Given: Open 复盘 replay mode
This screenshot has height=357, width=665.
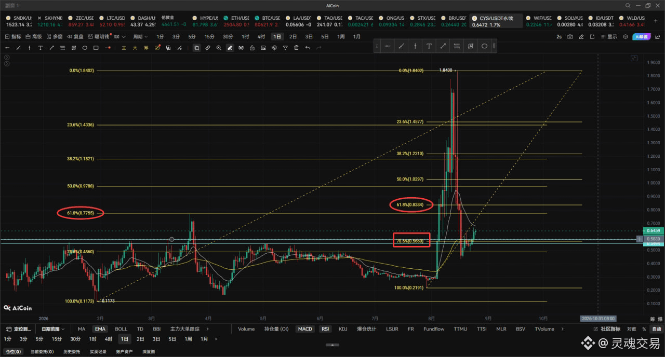Looking at the screenshot, I should tap(75, 37).
